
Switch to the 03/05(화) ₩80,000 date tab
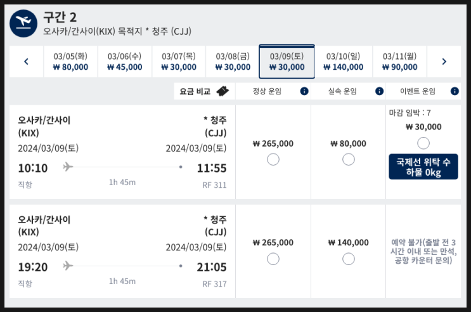[70, 62]
